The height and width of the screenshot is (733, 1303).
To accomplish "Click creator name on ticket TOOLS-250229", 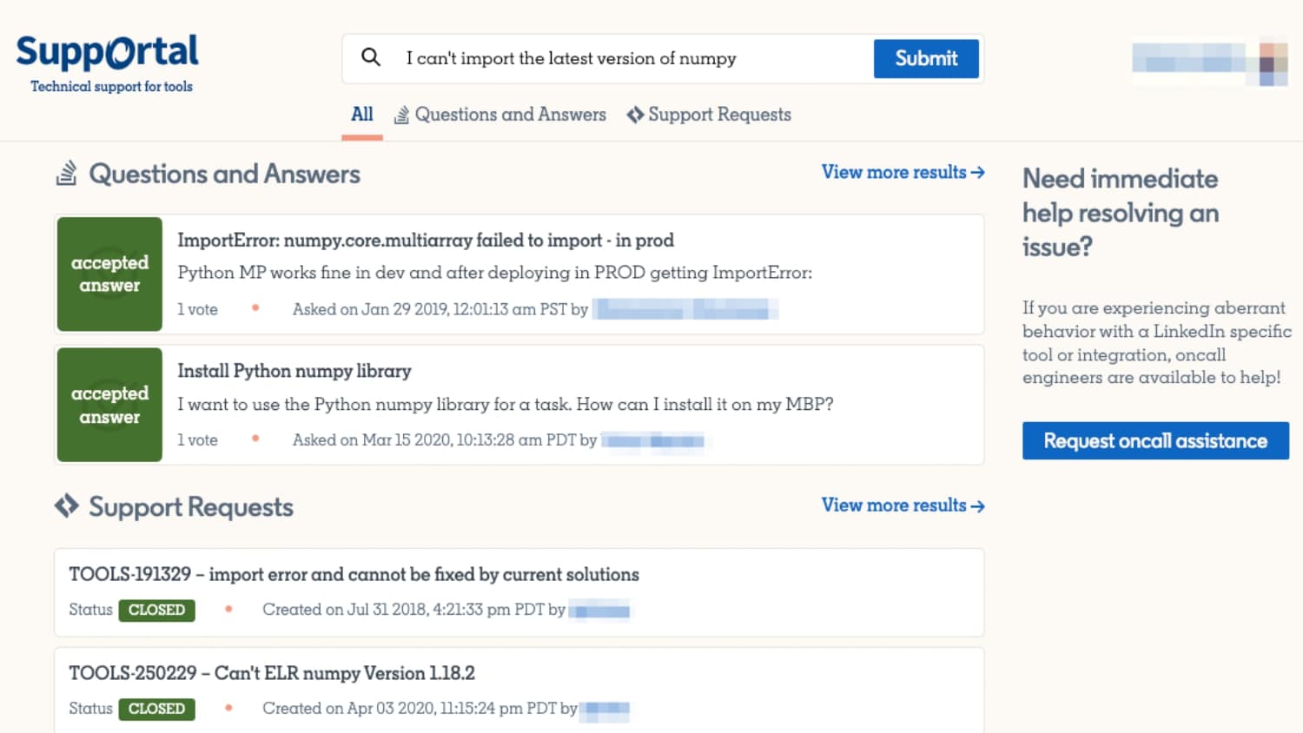I will tap(605, 710).
